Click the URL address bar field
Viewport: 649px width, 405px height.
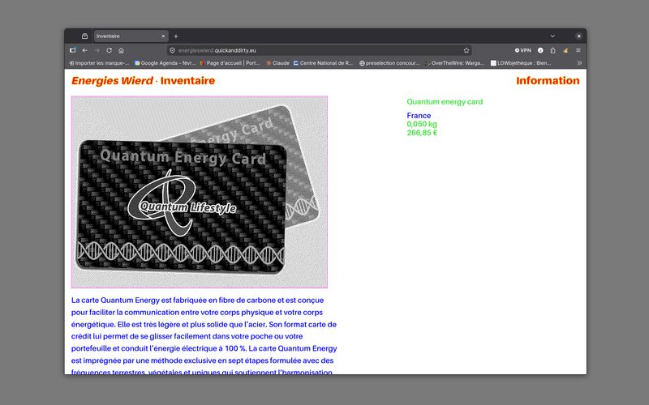[316, 50]
